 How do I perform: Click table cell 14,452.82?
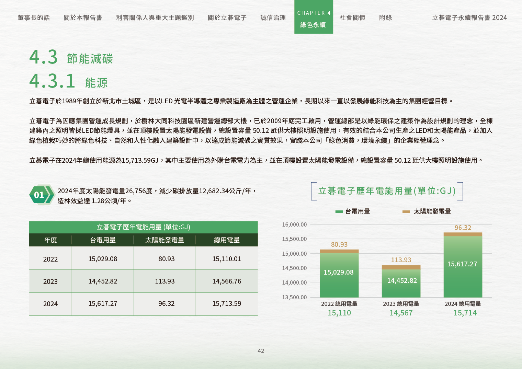(x=103, y=281)
